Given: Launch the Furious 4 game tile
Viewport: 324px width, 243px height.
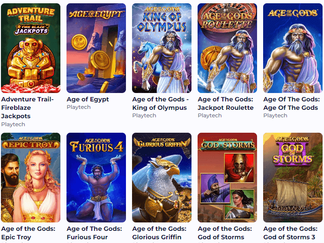Looking at the screenshot, I should tap(96, 178).
